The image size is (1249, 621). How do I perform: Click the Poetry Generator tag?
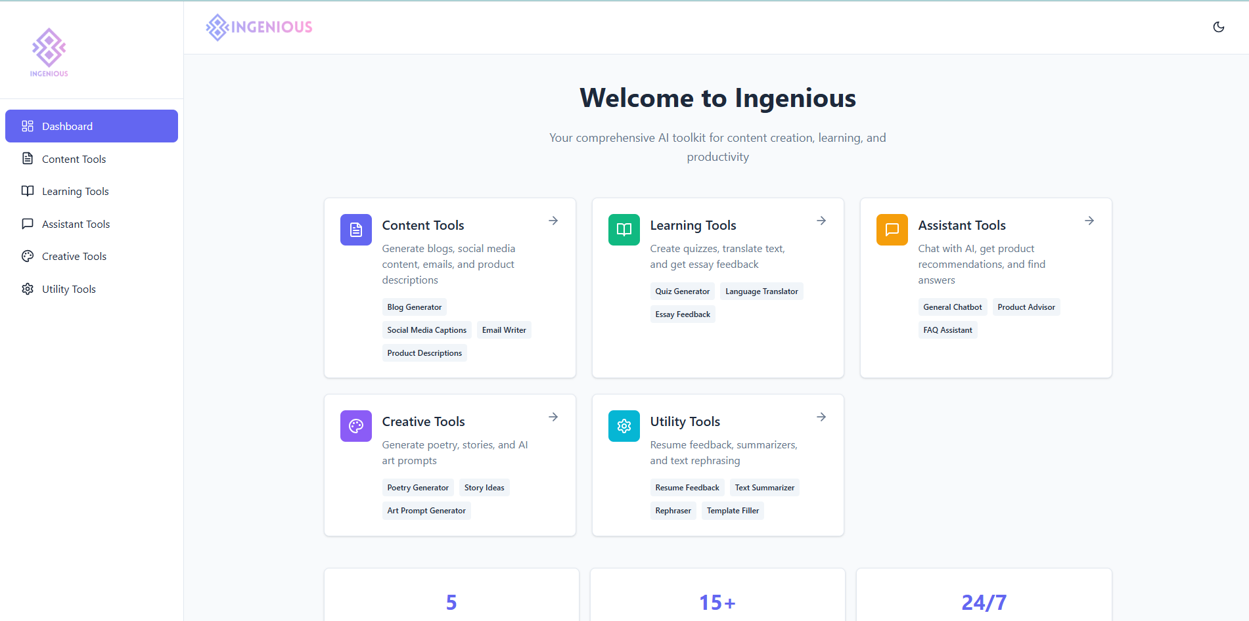tap(417, 487)
